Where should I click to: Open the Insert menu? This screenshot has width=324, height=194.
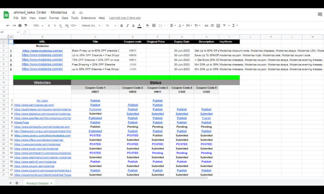(x=42, y=18)
